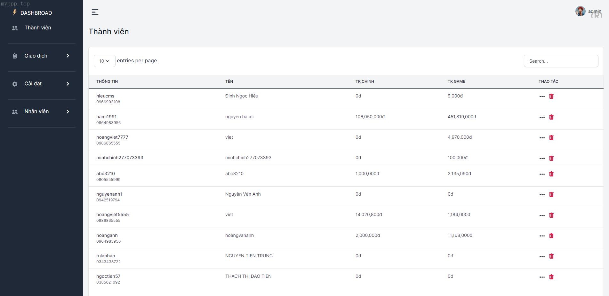
Task: Delete the ngoctien57 member
Action: [551, 277]
